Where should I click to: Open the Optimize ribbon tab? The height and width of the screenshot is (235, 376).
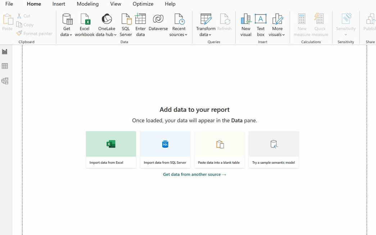(x=143, y=4)
